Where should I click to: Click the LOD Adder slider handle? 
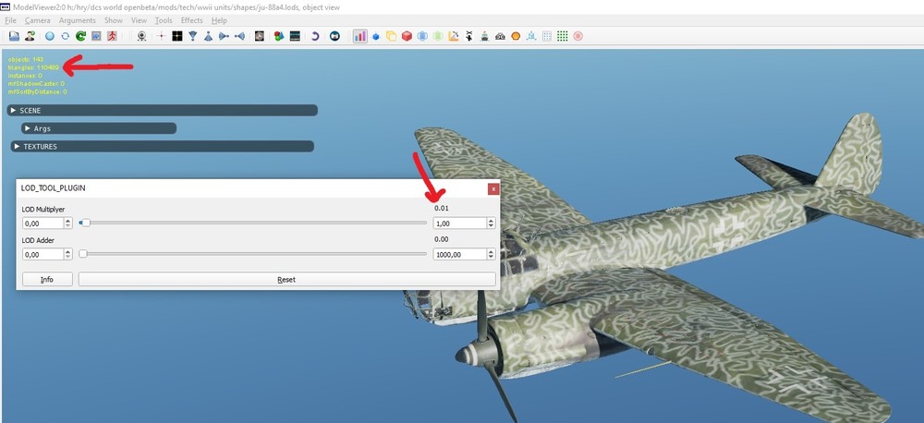(x=83, y=254)
